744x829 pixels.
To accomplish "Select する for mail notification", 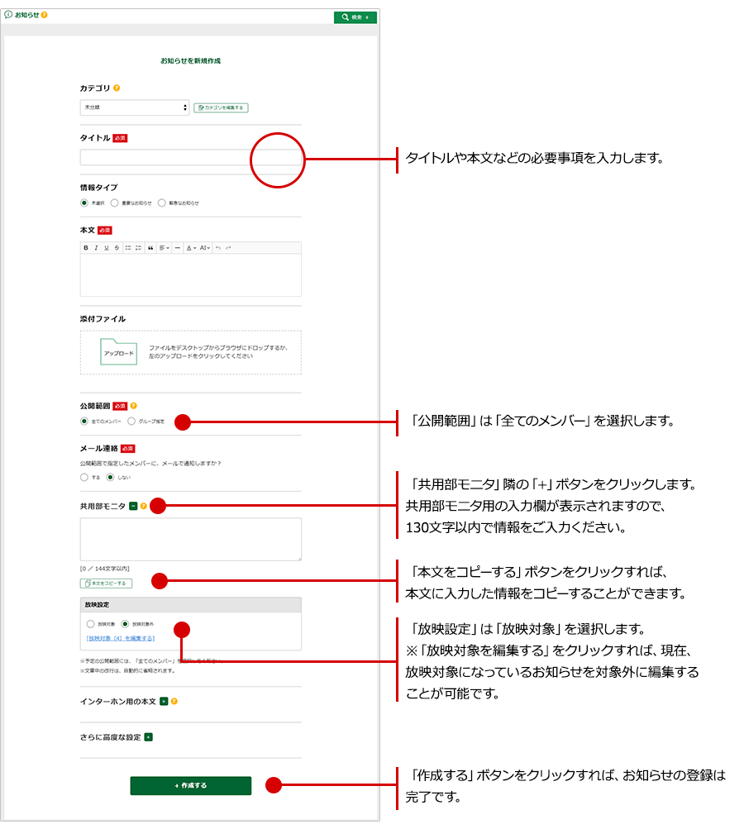I will point(84,477).
